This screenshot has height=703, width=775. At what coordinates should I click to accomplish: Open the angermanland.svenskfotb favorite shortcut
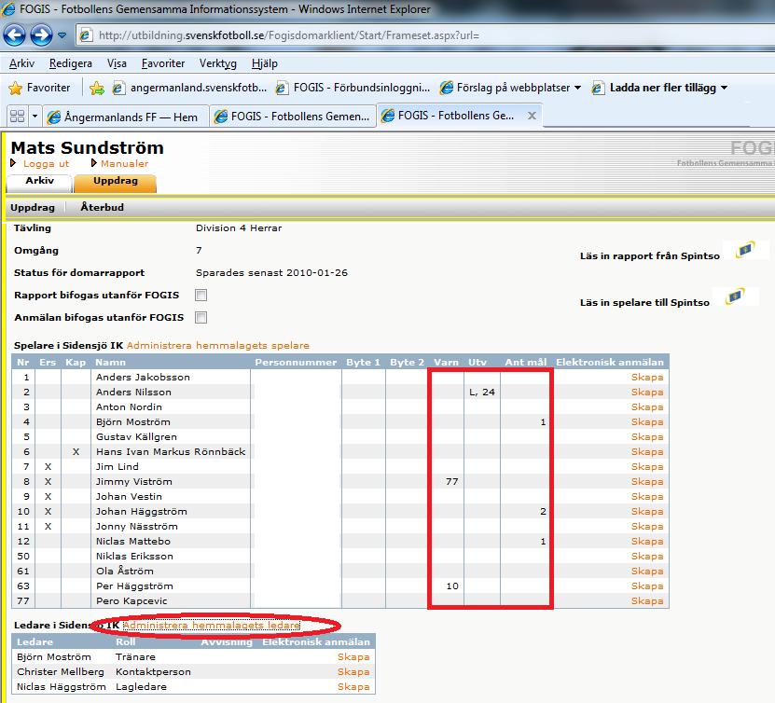point(189,88)
